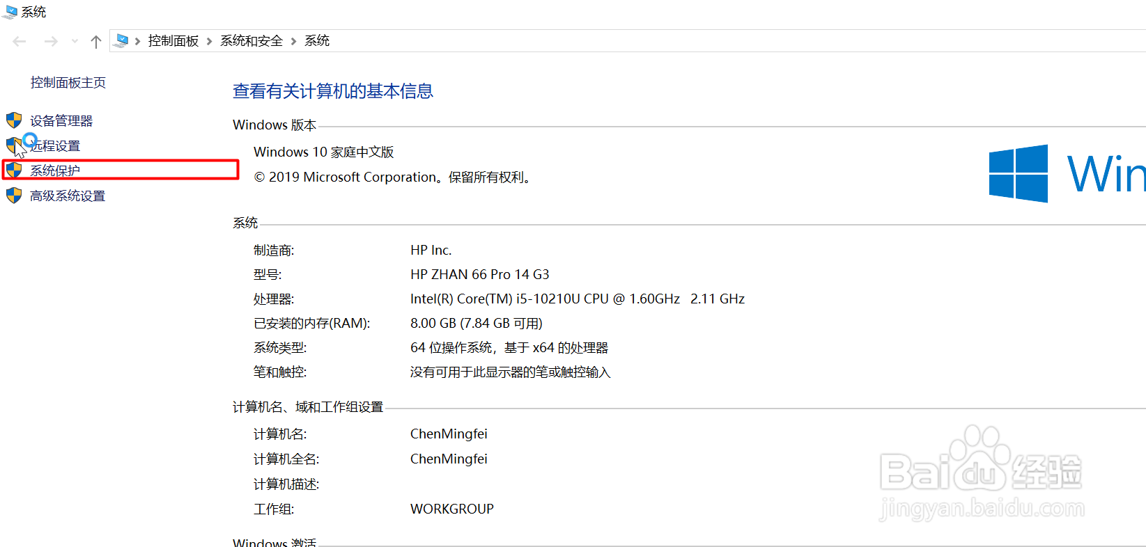The width and height of the screenshot is (1146, 547).
Task: Click the 工作组 label
Action: (x=274, y=509)
